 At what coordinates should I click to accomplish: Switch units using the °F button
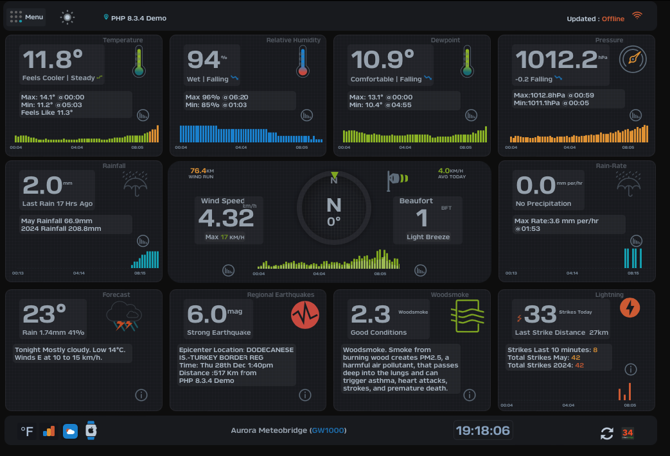(27, 432)
